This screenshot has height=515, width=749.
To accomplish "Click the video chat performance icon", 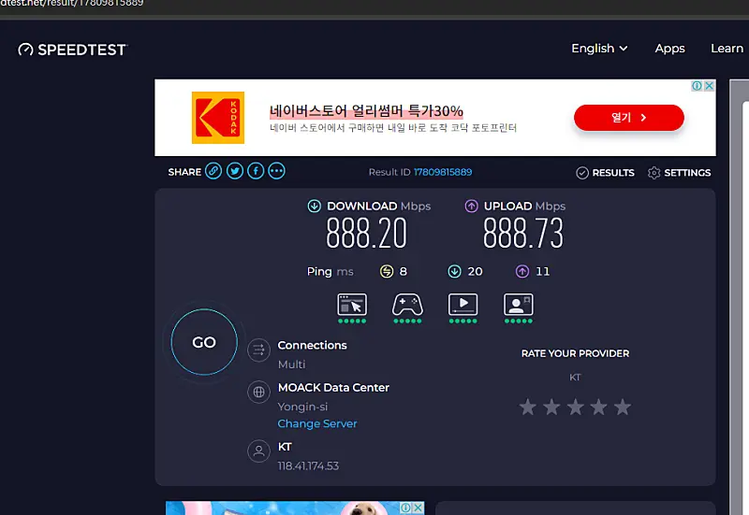I will tap(518, 305).
